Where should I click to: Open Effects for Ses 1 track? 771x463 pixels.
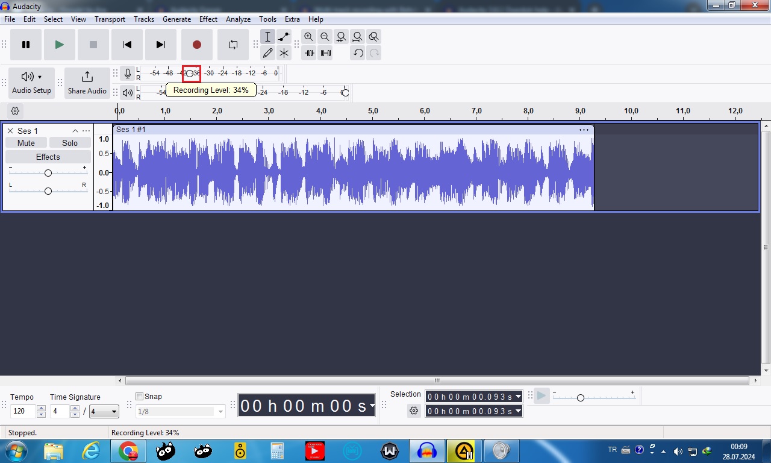point(48,157)
